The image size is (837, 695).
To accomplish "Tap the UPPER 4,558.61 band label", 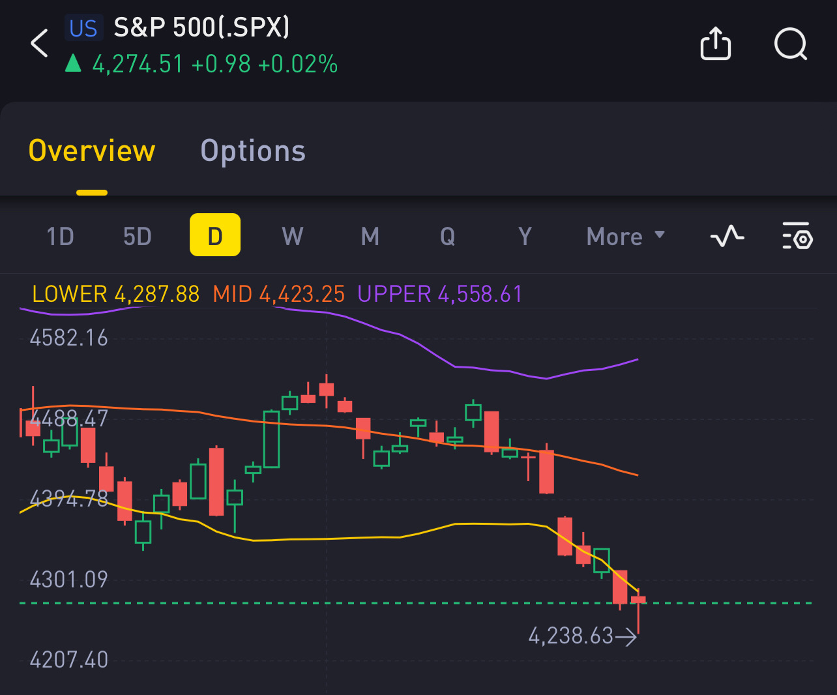I will pos(440,294).
